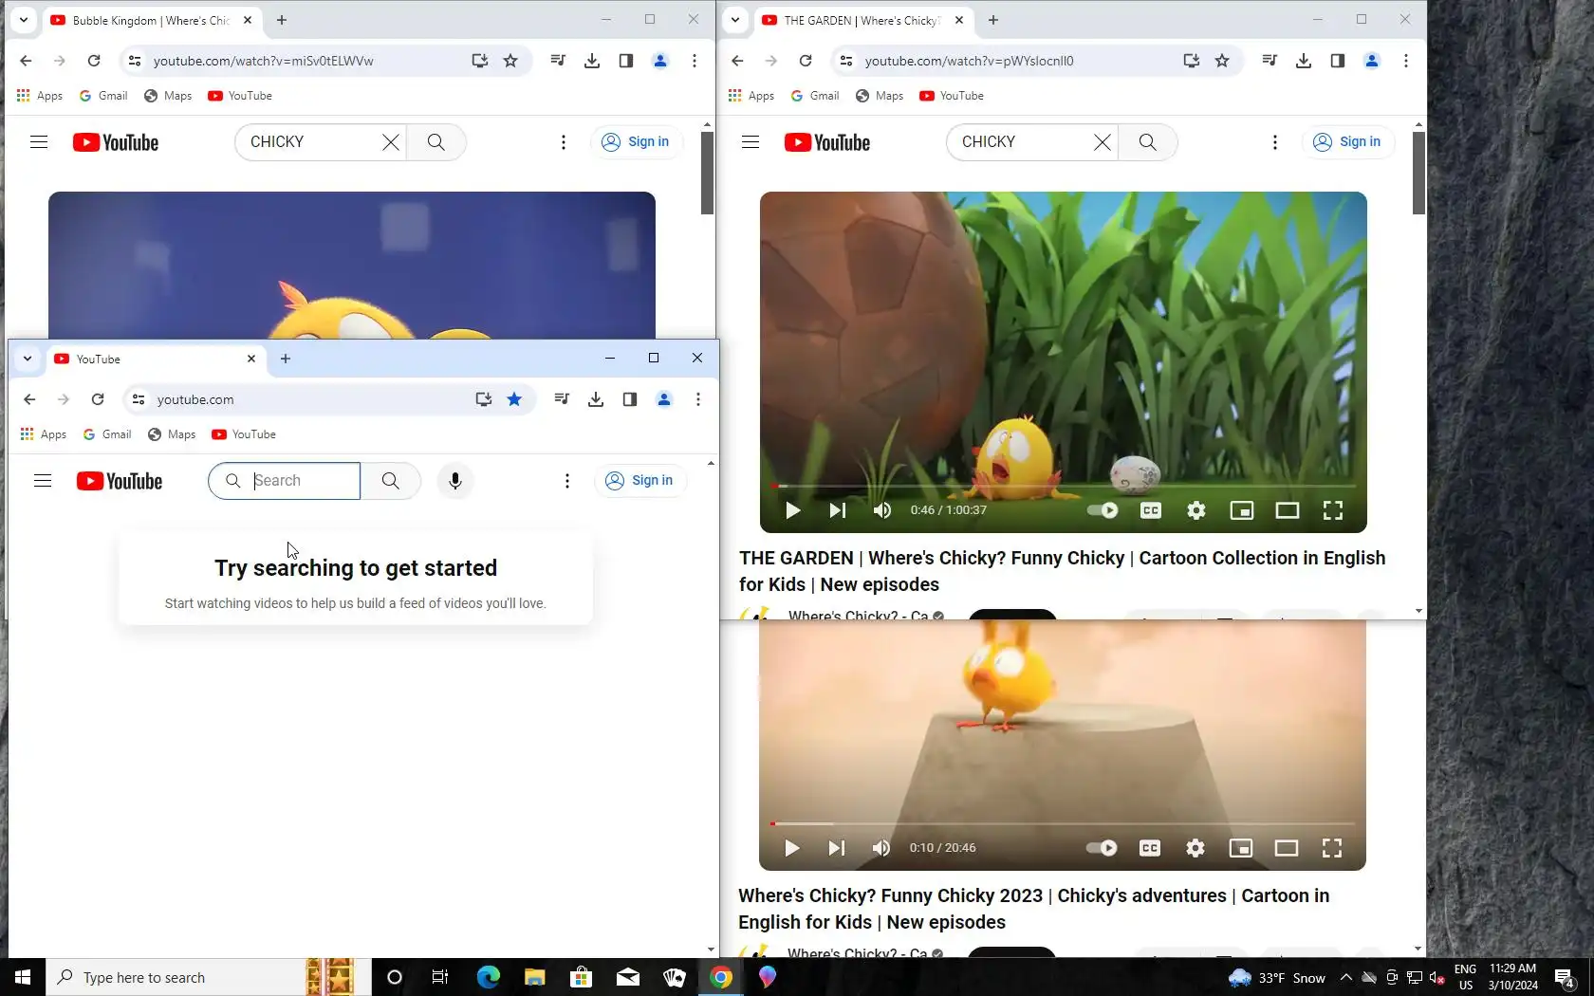Screen dimensions: 1594x996
Task: Enable miniplayer in Funny Chicky 2023 player
Action: [x=1241, y=848]
